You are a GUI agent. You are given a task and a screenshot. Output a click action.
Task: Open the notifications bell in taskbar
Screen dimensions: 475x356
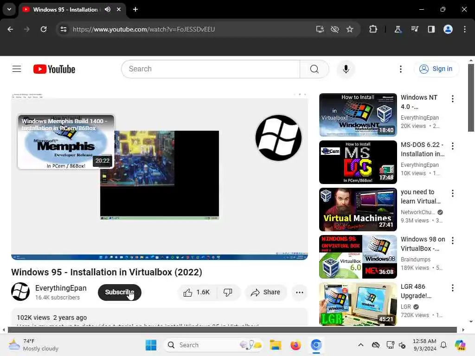click(443, 345)
